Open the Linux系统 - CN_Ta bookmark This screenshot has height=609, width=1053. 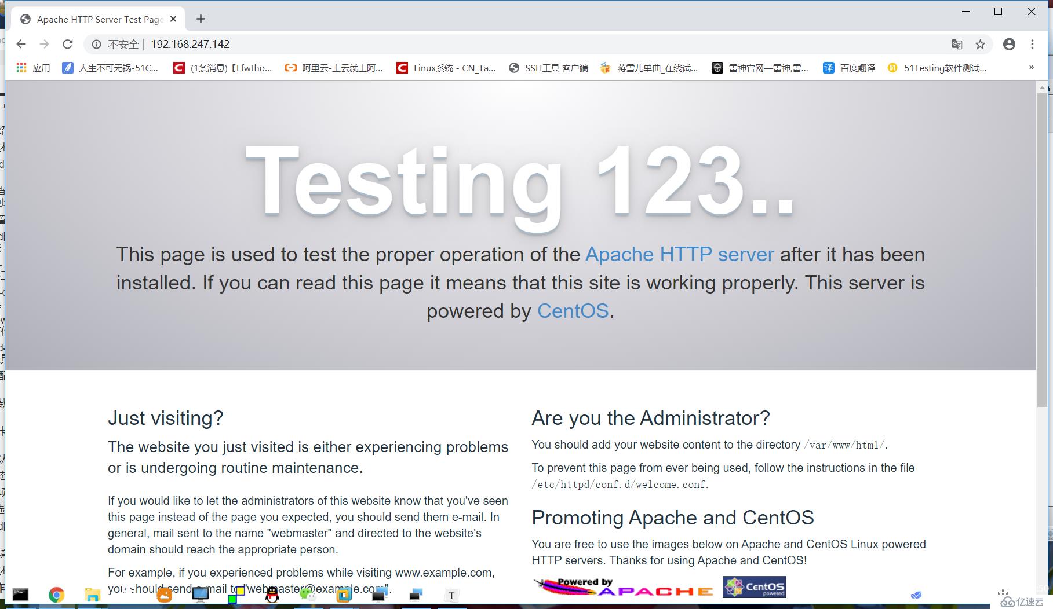(x=446, y=68)
